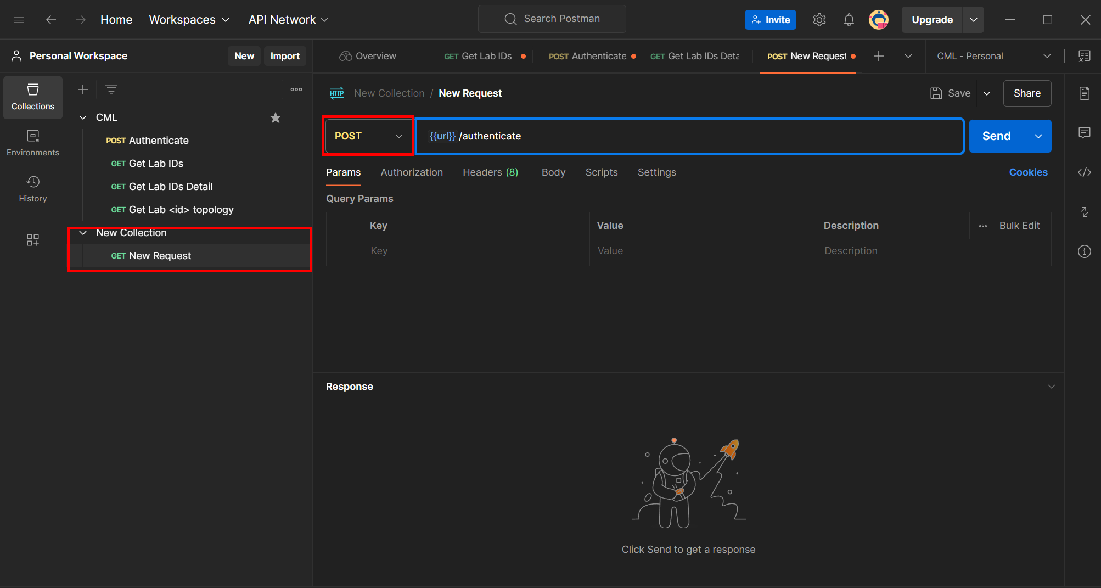Open the Get Lab IDs request tab
Image resolution: width=1101 pixels, height=588 pixels.
[485, 55]
